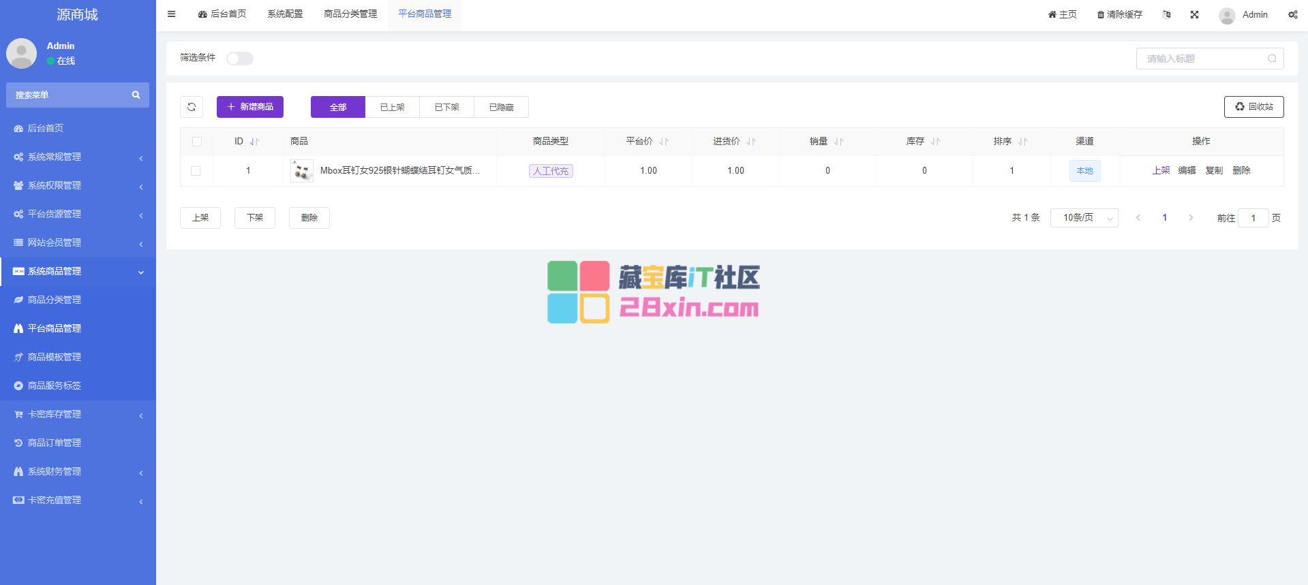Viewport: 1308px width, 585px height.
Task: Select page number 1 in pagination
Action: pos(1165,218)
